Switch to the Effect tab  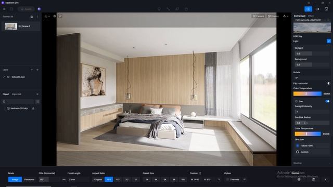tap(311, 16)
